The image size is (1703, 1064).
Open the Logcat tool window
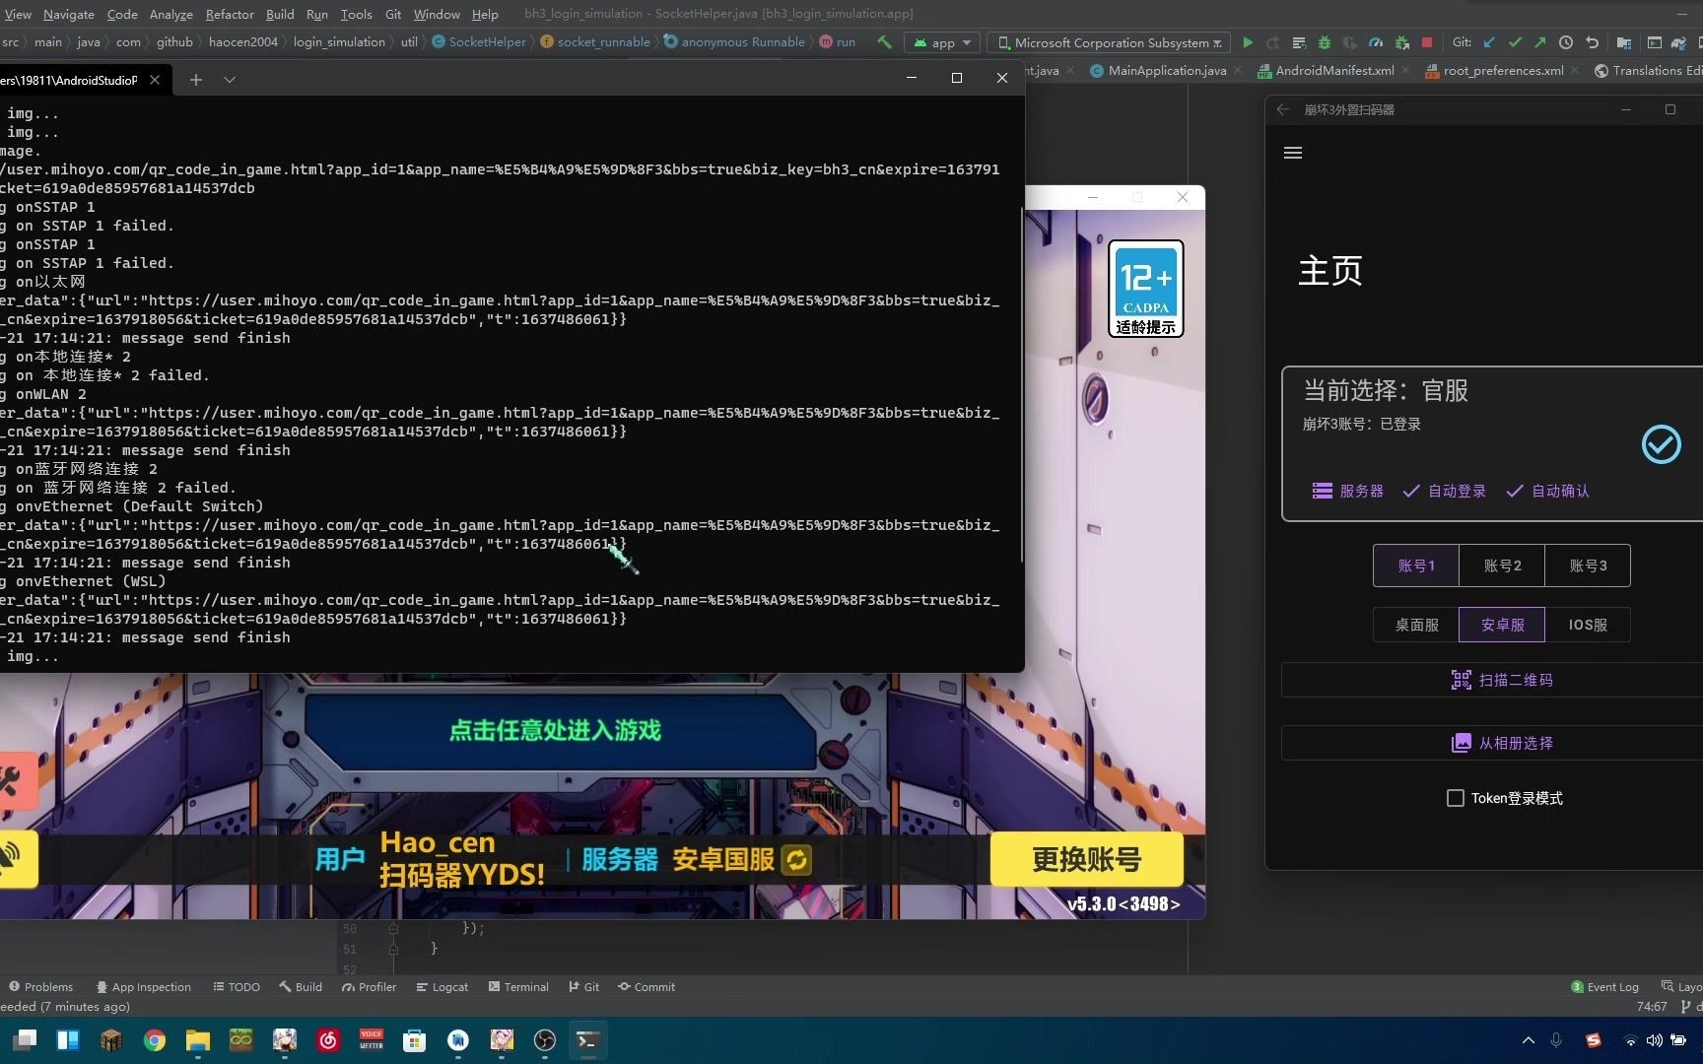click(x=443, y=986)
